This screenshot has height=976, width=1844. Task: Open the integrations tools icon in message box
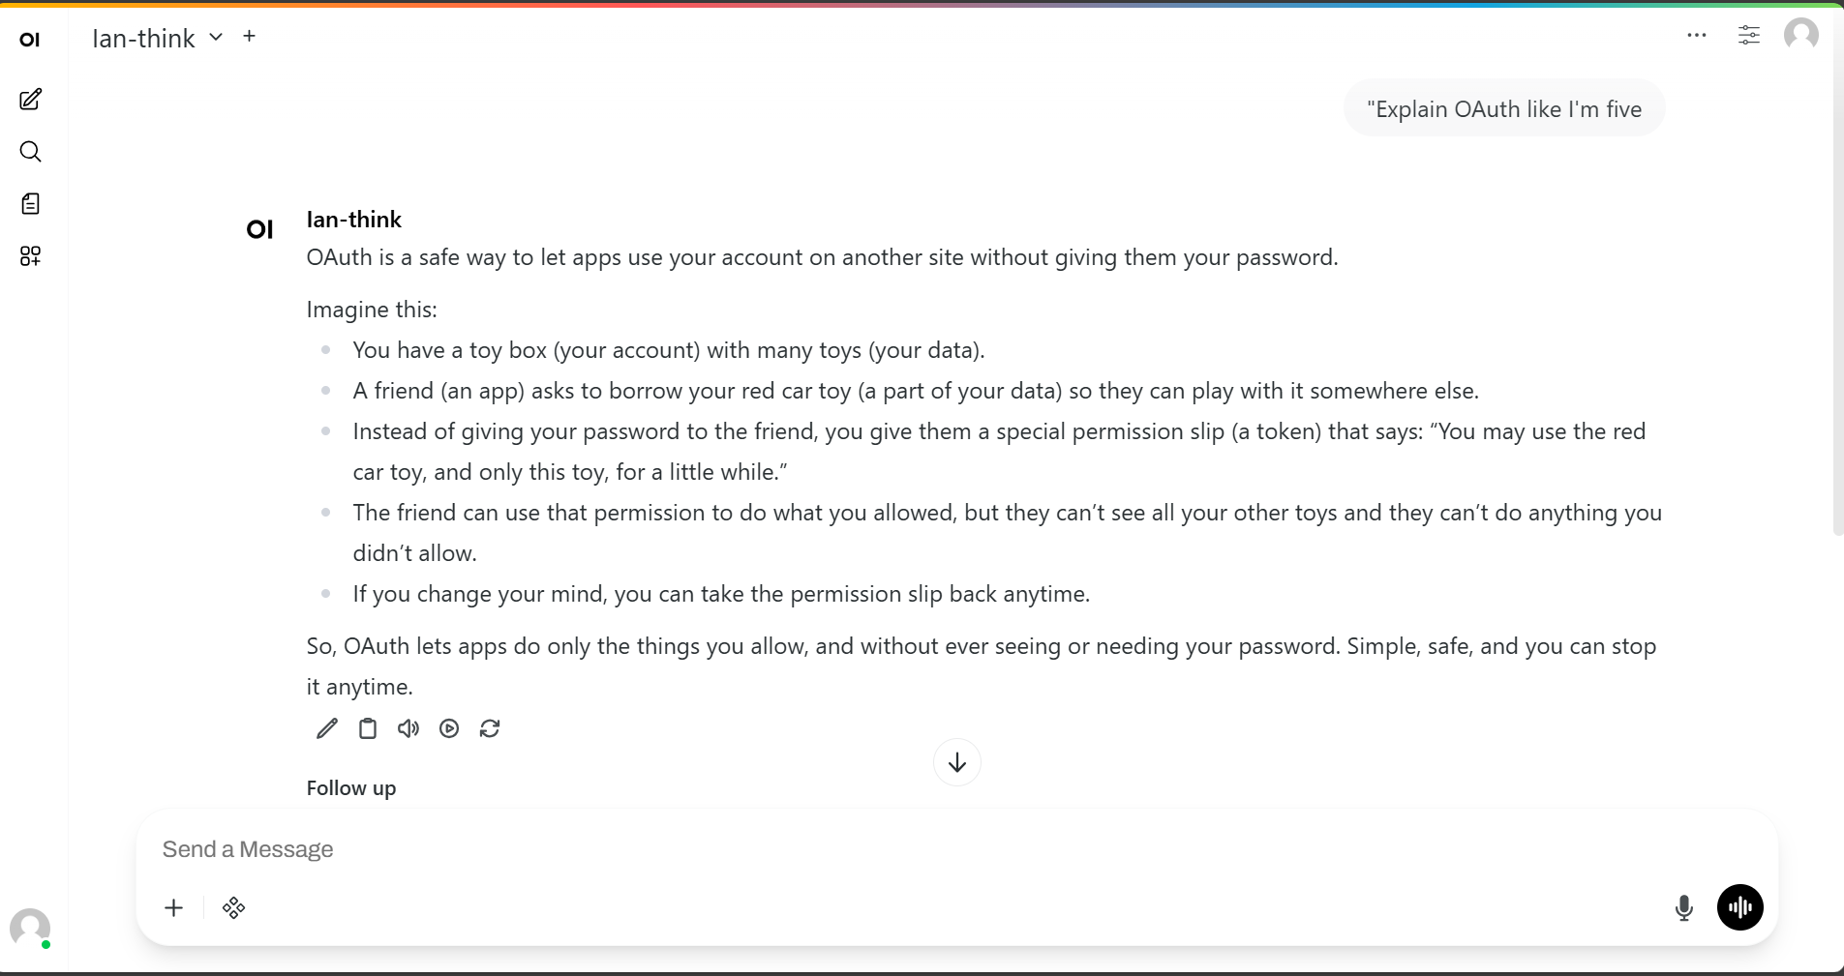(x=234, y=907)
